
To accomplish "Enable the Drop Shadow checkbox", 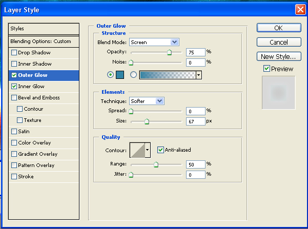I will coord(14,53).
